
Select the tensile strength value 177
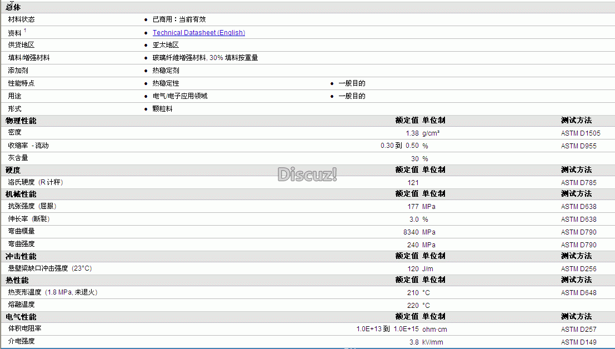click(413, 207)
